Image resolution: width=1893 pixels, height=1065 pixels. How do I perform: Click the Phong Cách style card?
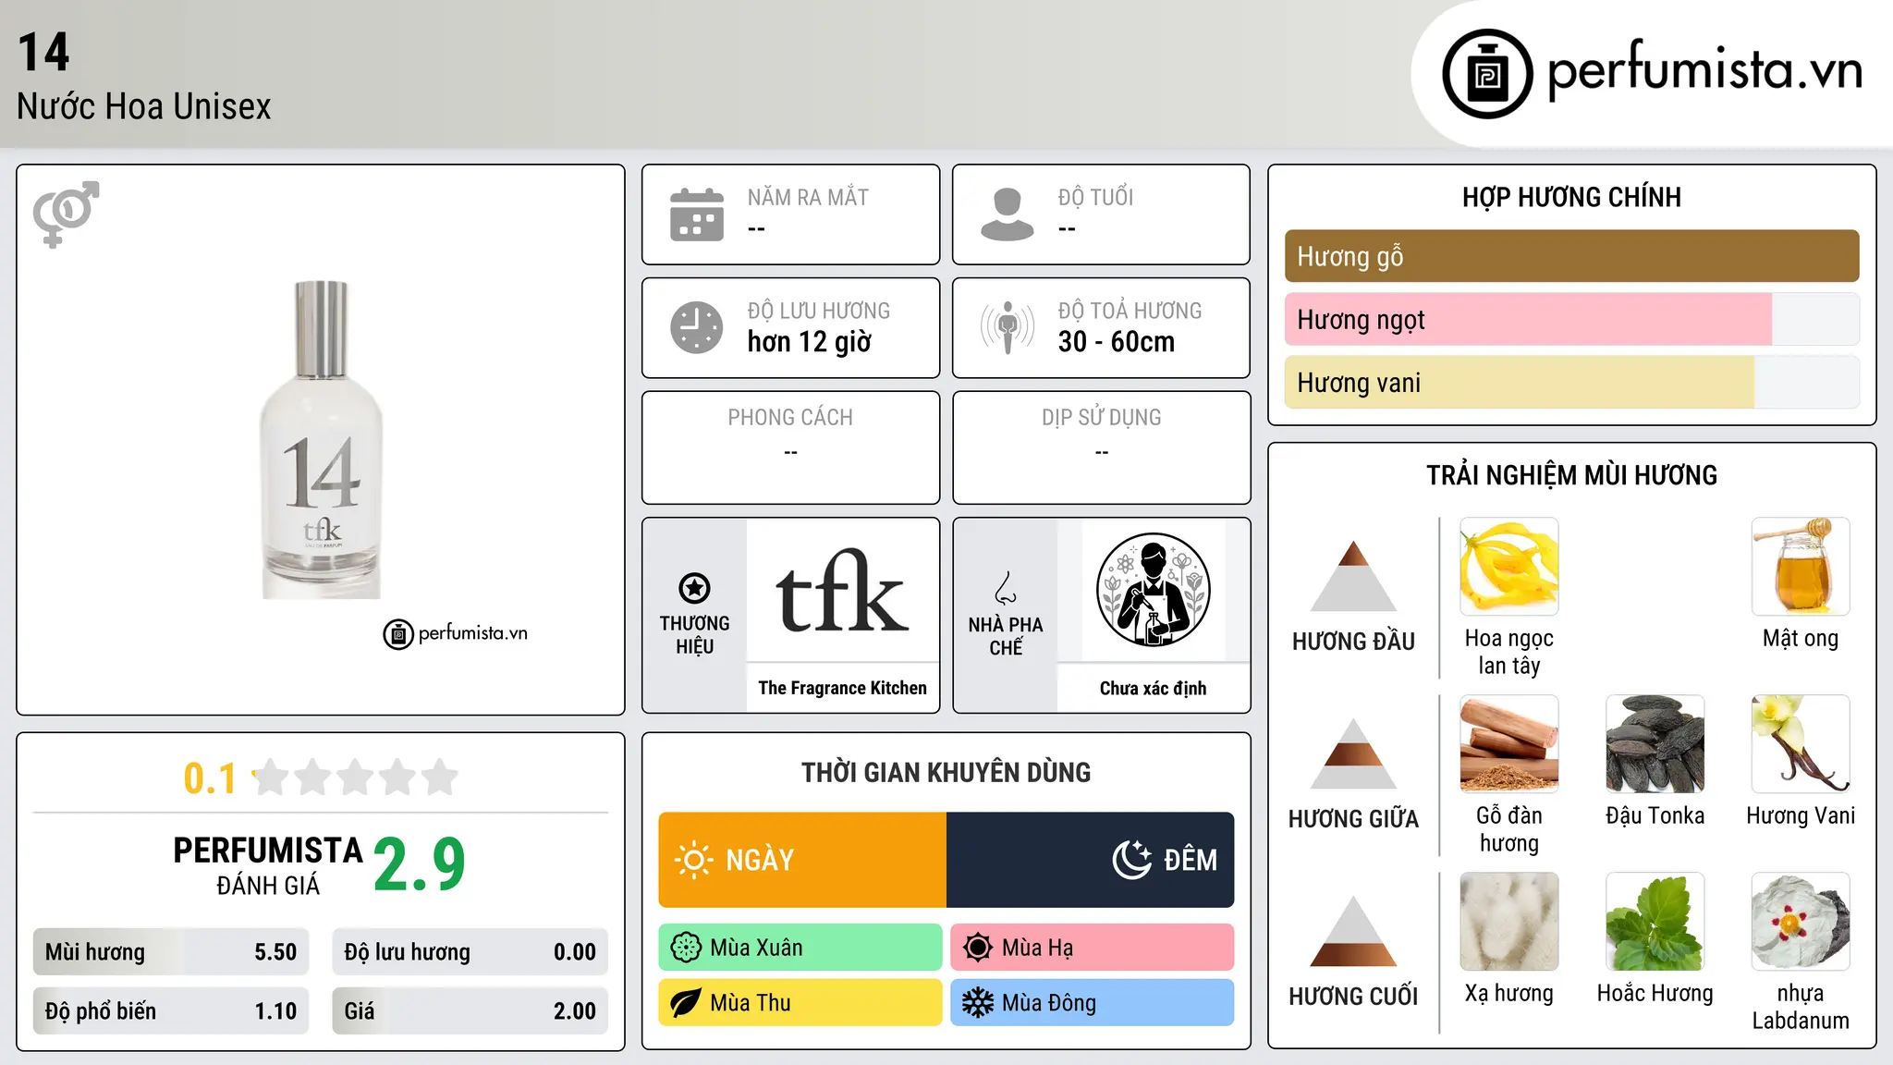pyautogui.click(x=790, y=447)
